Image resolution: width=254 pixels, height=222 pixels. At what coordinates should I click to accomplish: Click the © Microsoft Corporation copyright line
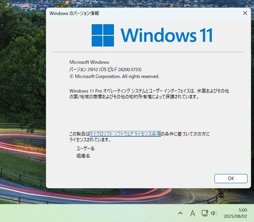pos(114,76)
